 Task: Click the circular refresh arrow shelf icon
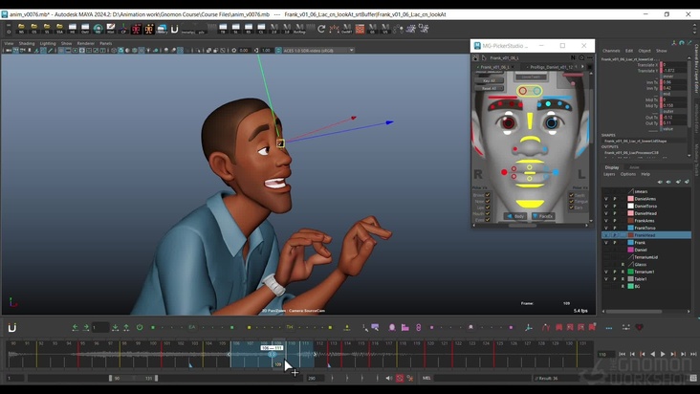point(321,29)
